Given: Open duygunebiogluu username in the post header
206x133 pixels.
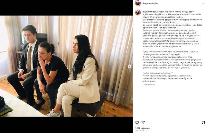Looking at the screenshot, I should 150,3.
